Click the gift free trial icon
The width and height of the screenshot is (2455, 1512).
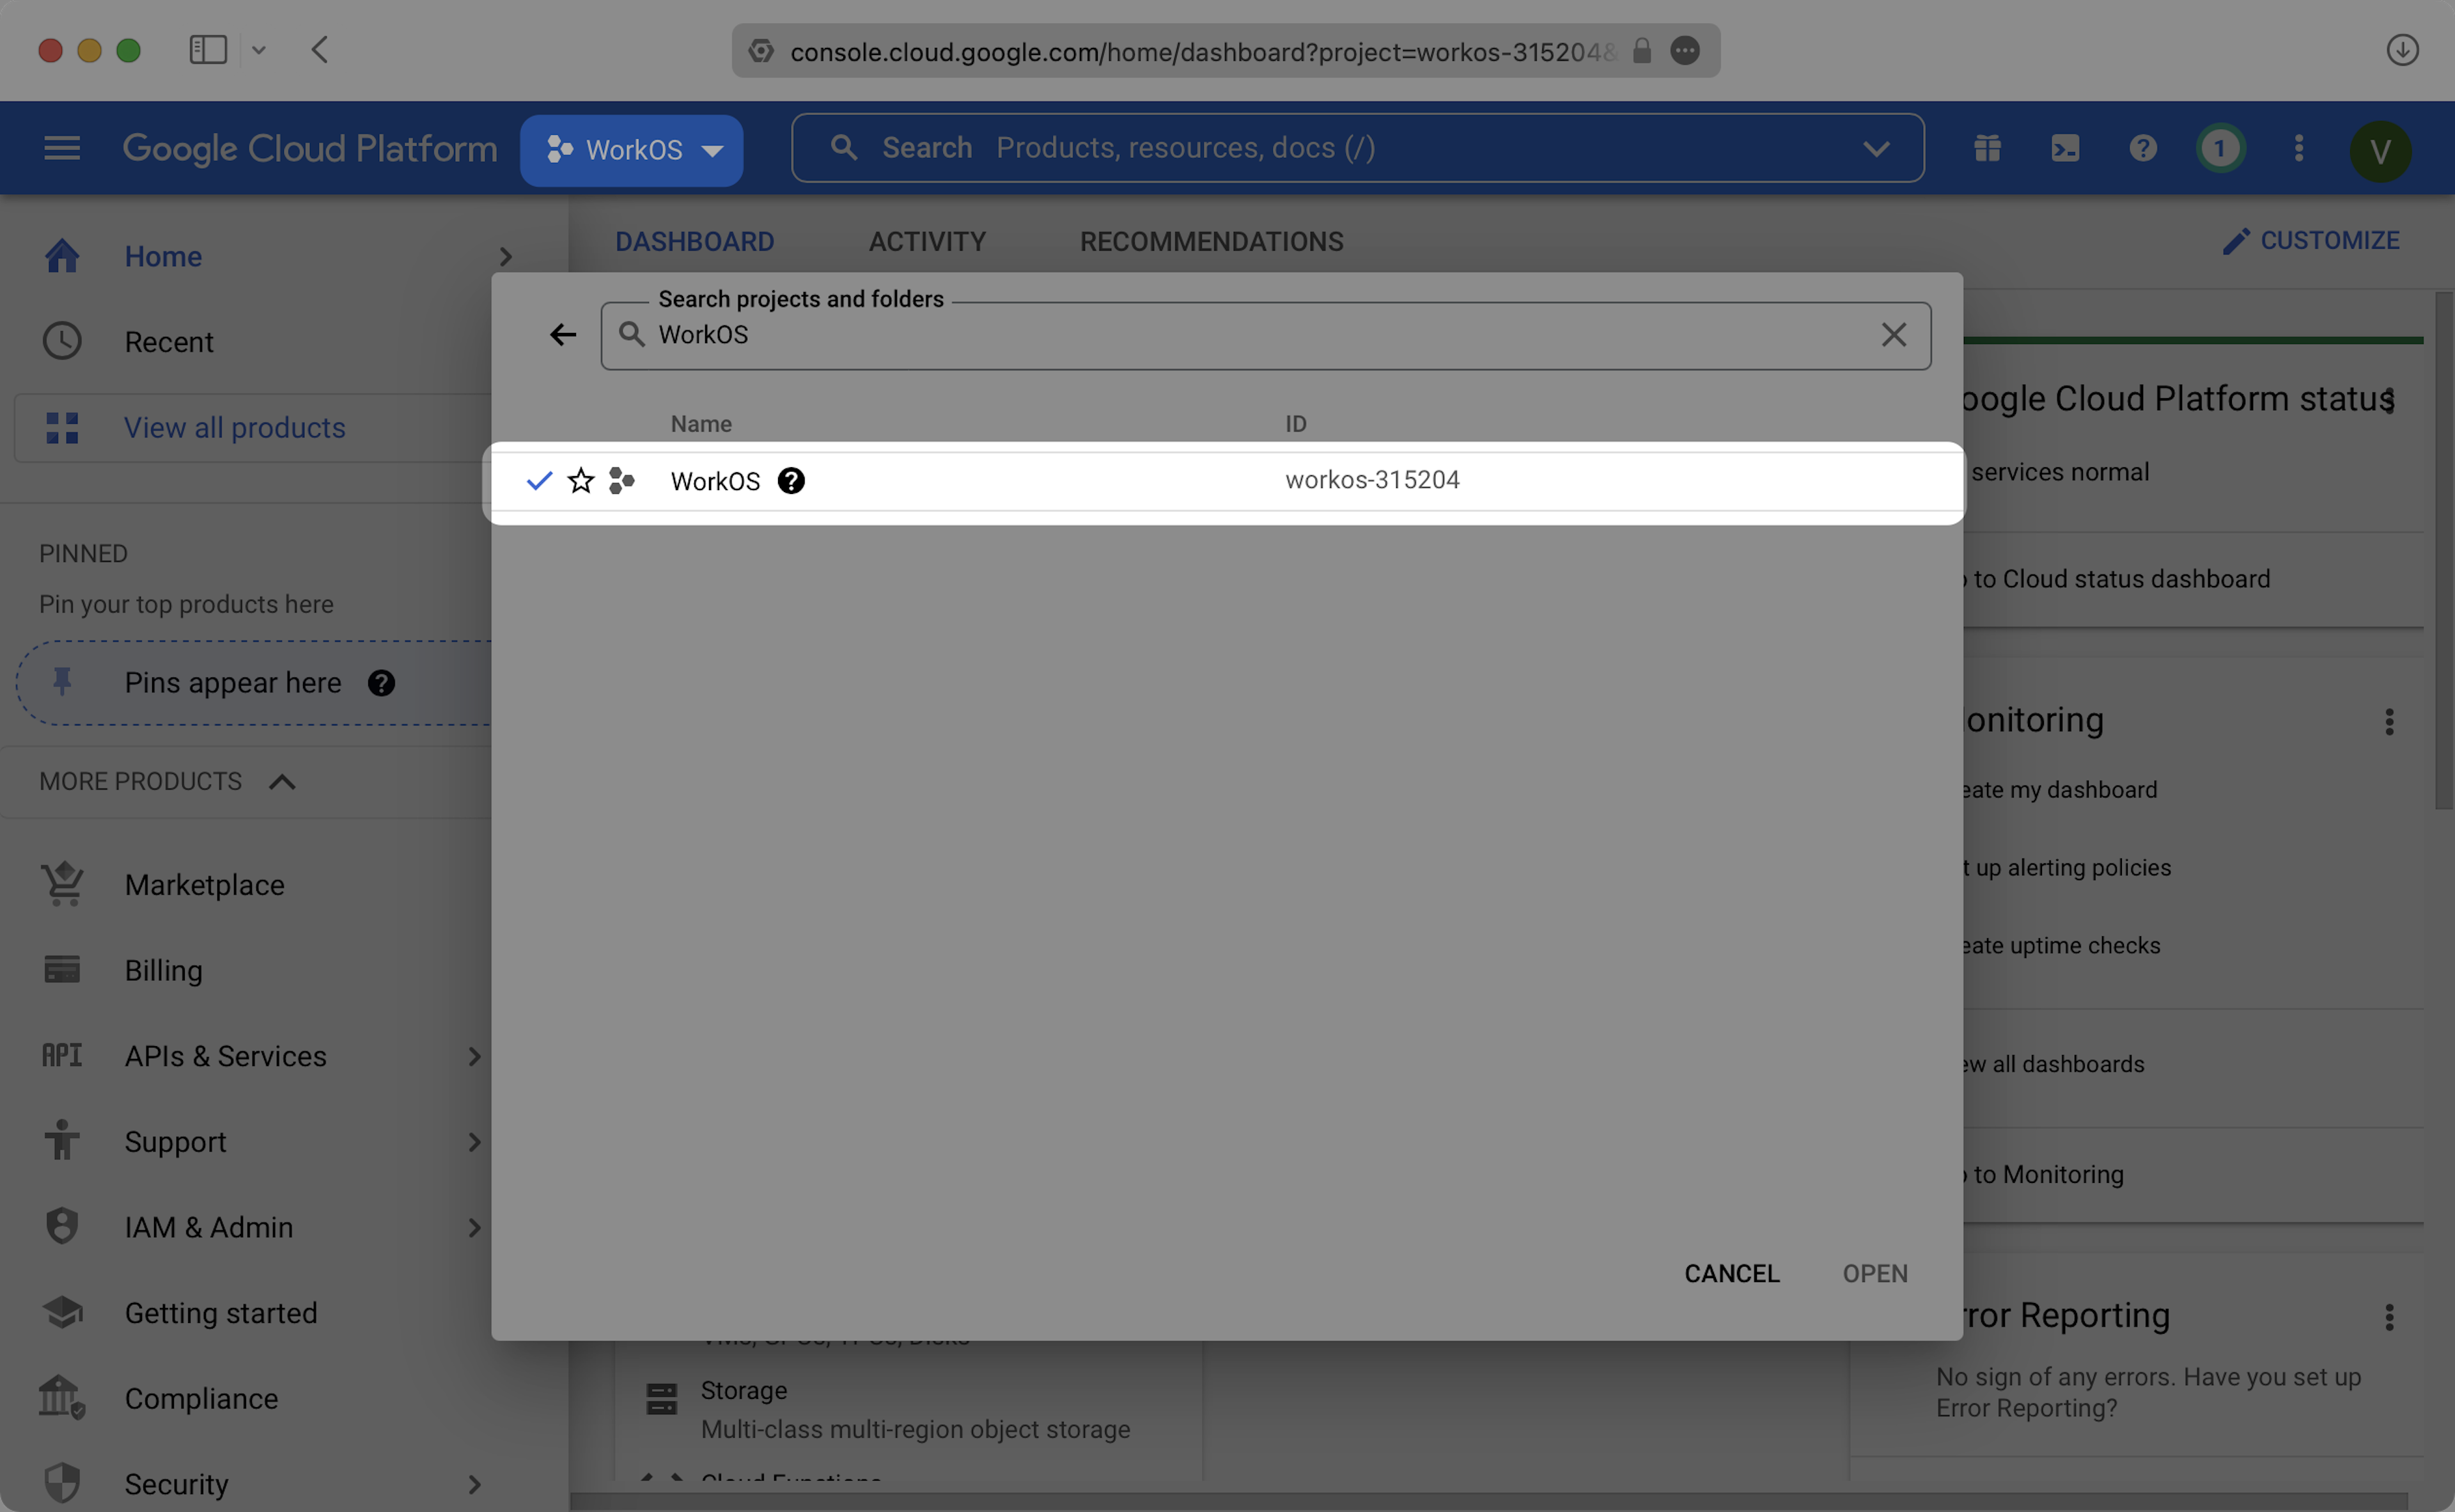click(1987, 149)
